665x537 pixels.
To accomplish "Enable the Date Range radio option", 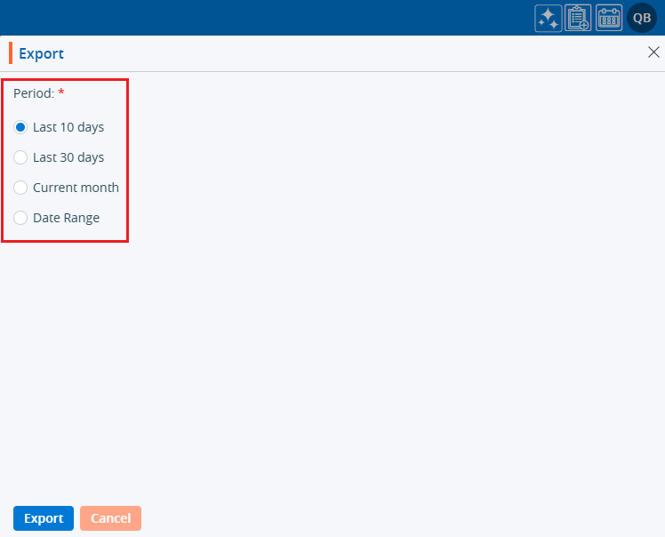I will 20,218.
